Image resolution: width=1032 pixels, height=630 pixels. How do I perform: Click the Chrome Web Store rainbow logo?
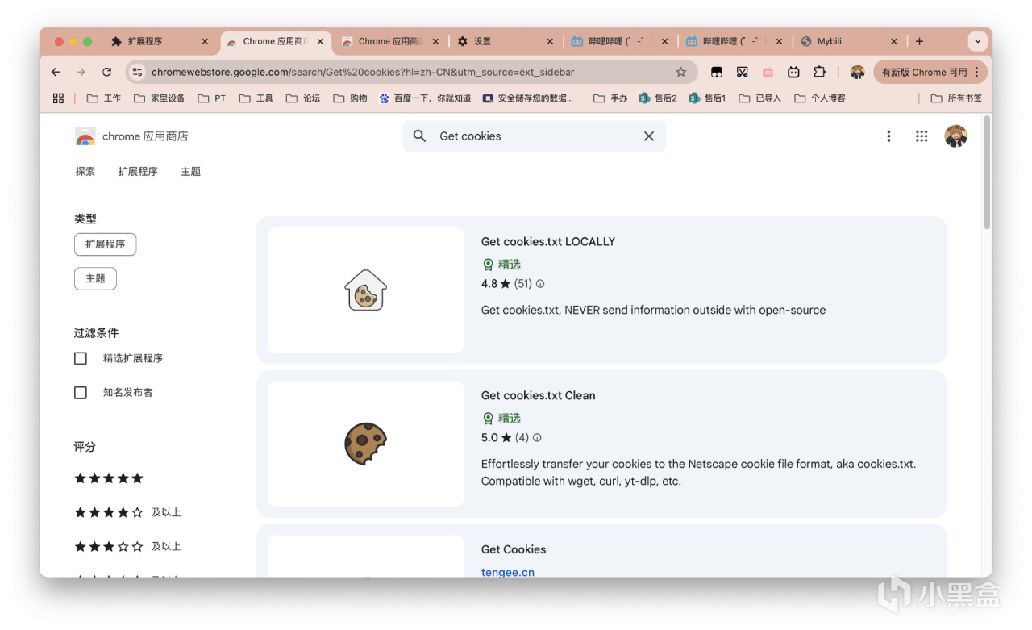click(85, 136)
